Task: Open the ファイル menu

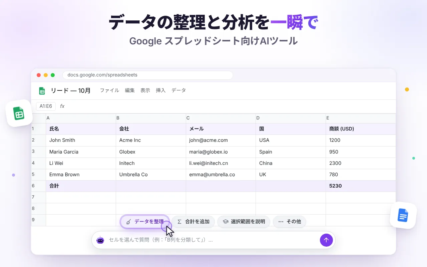Action: click(x=109, y=90)
